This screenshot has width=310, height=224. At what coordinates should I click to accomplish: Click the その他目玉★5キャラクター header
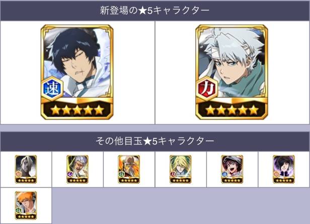pyautogui.click(x=155, y=141)
